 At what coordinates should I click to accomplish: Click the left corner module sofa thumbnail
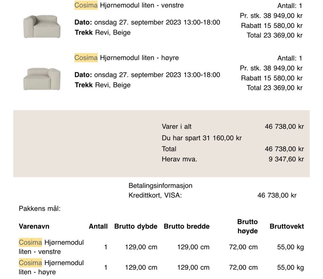(42, 26)
